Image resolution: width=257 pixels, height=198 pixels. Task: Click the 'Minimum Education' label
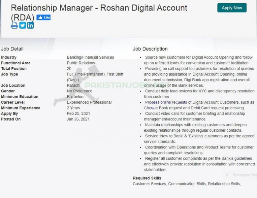point(20,97)
